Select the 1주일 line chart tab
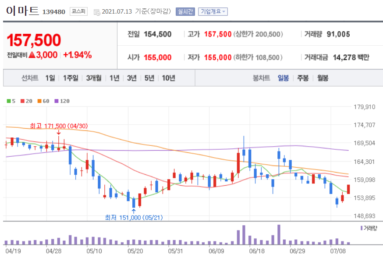The image size is (383, 263). coord(71,78)
